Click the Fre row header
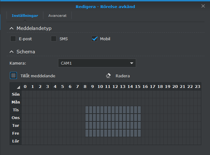This screenshot has width=210, height=155. point(16,133)
